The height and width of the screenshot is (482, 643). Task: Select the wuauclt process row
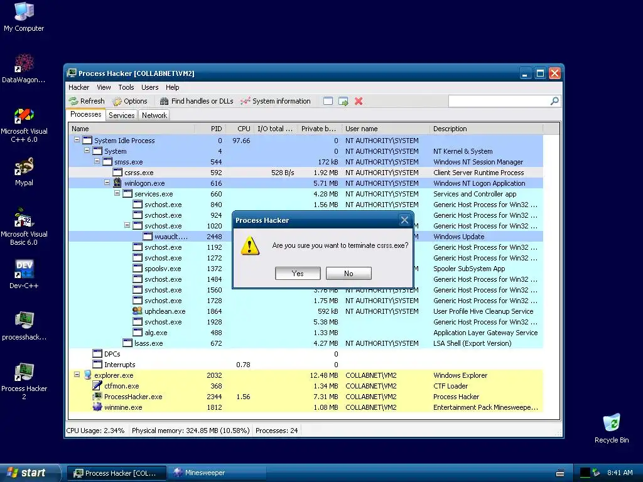pos(306,237)
